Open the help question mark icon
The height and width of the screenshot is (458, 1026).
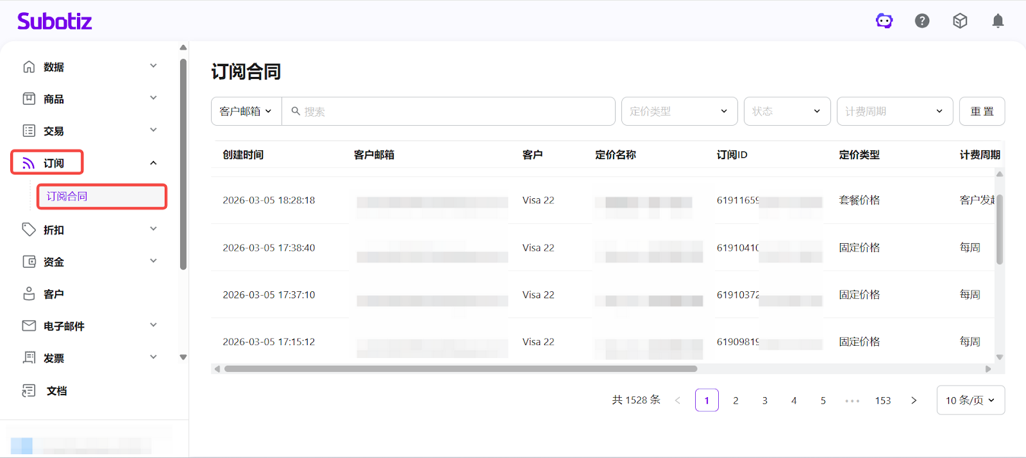[x=922, y=21]
